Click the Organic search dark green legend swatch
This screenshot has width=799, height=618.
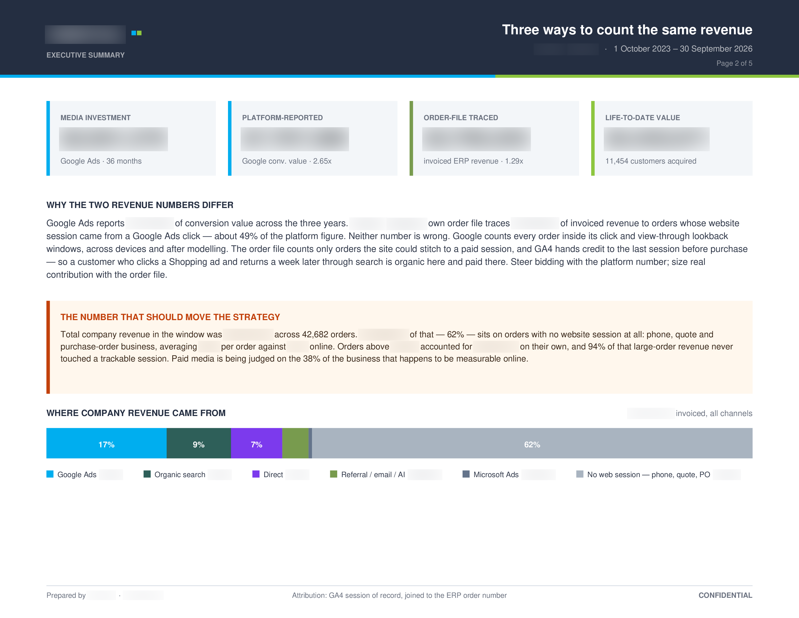147,474
